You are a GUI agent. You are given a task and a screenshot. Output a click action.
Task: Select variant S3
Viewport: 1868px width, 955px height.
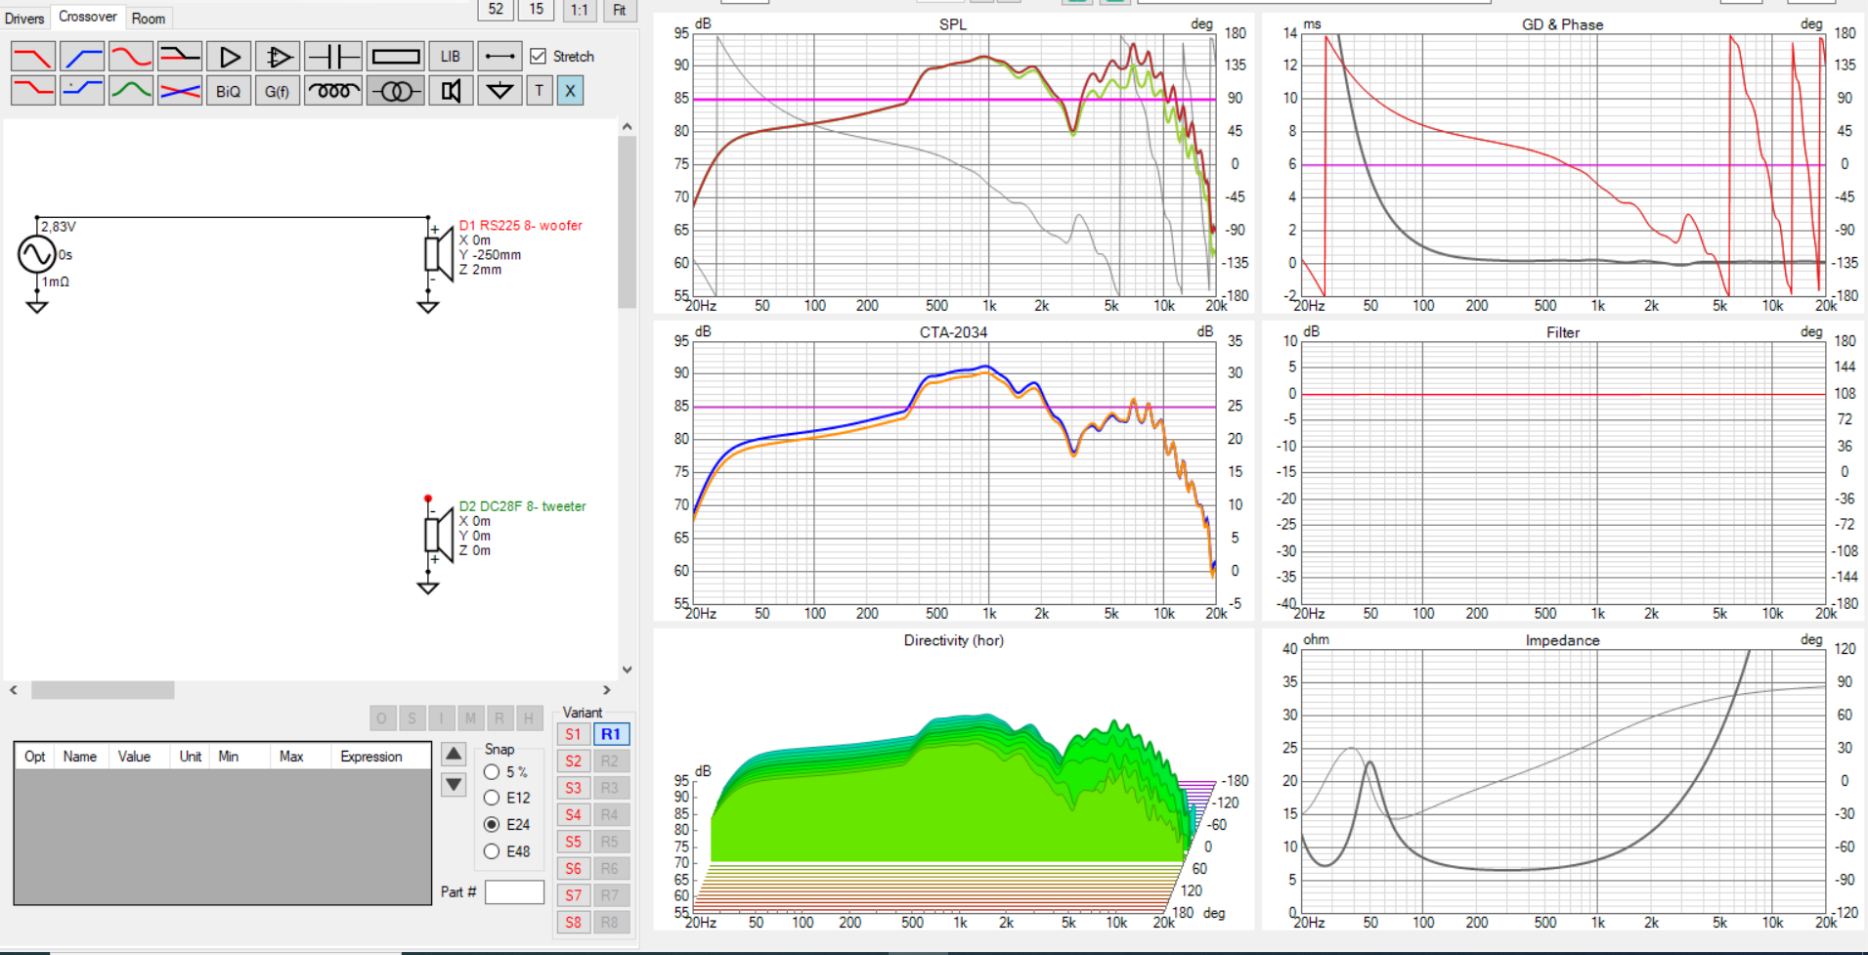[573, 788]
